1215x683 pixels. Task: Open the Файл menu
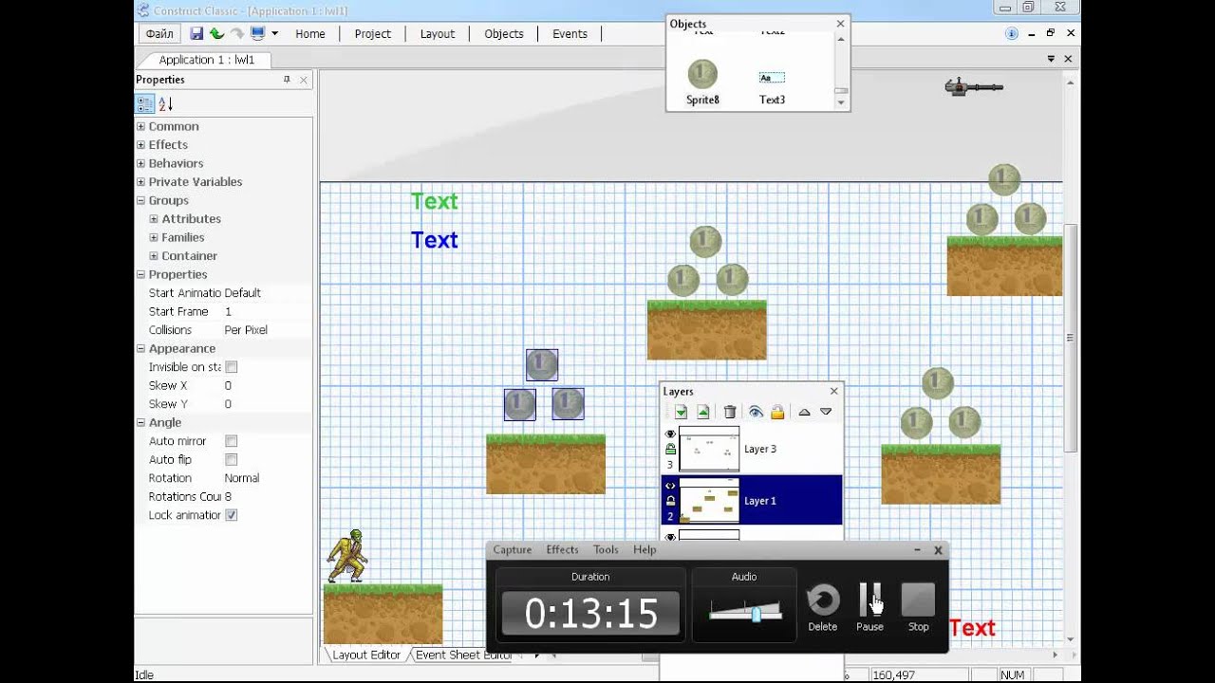tap(159, 33)
